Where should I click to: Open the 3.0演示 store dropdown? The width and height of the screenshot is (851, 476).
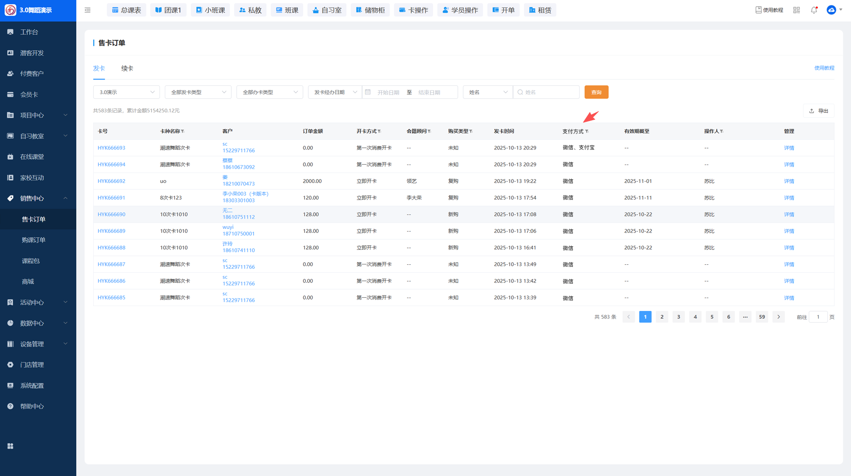[126, 92]
